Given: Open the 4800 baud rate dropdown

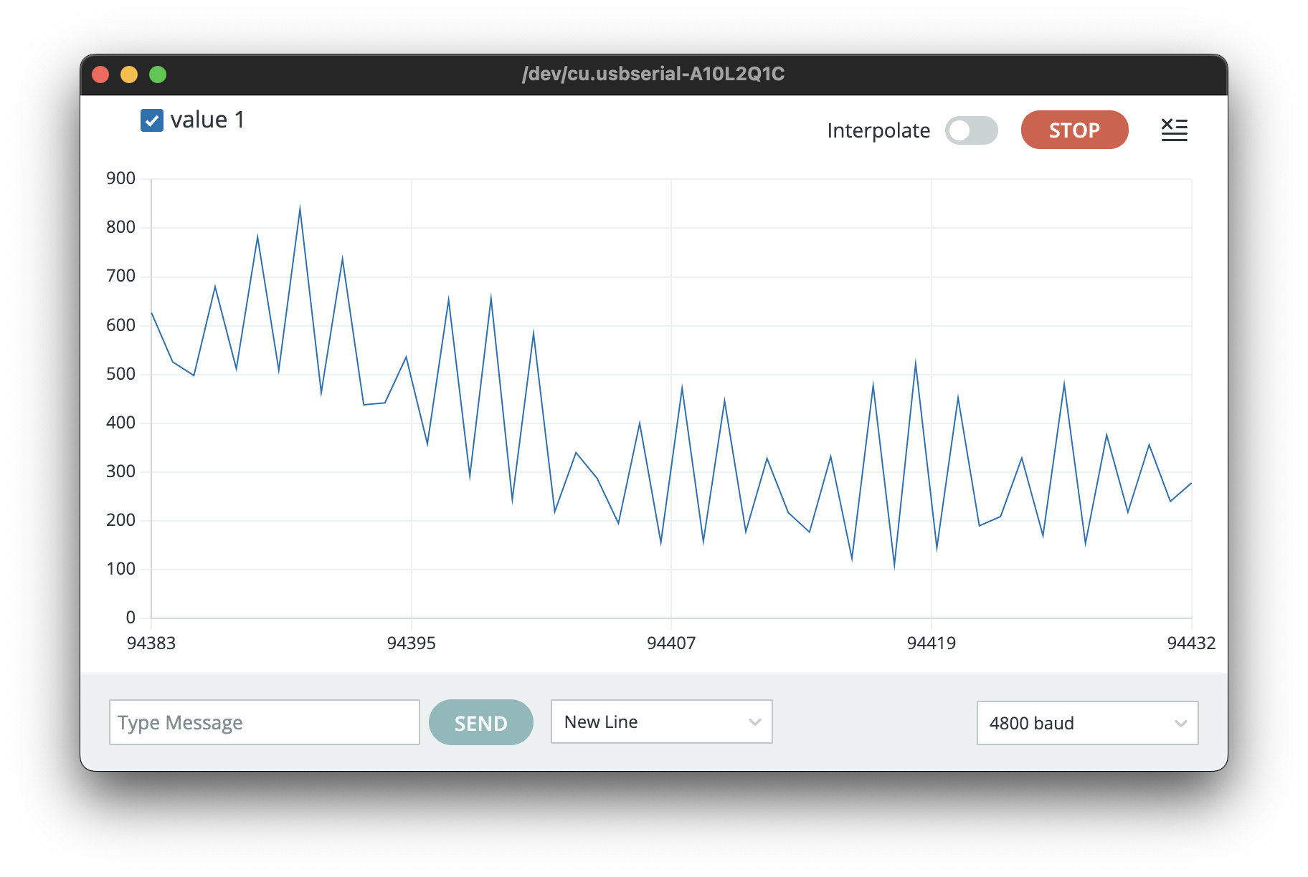Looking at the screenshot, I should click(x=1087, y=723).
